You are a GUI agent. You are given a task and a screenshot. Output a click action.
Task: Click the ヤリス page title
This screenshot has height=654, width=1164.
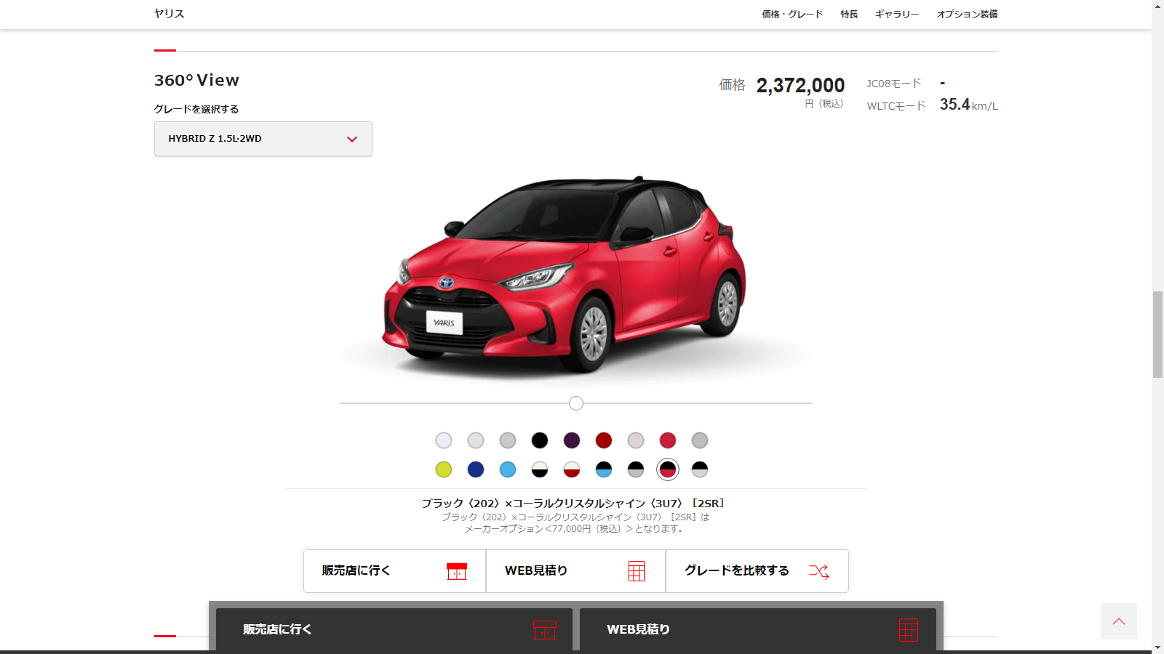tap(169, 14)
